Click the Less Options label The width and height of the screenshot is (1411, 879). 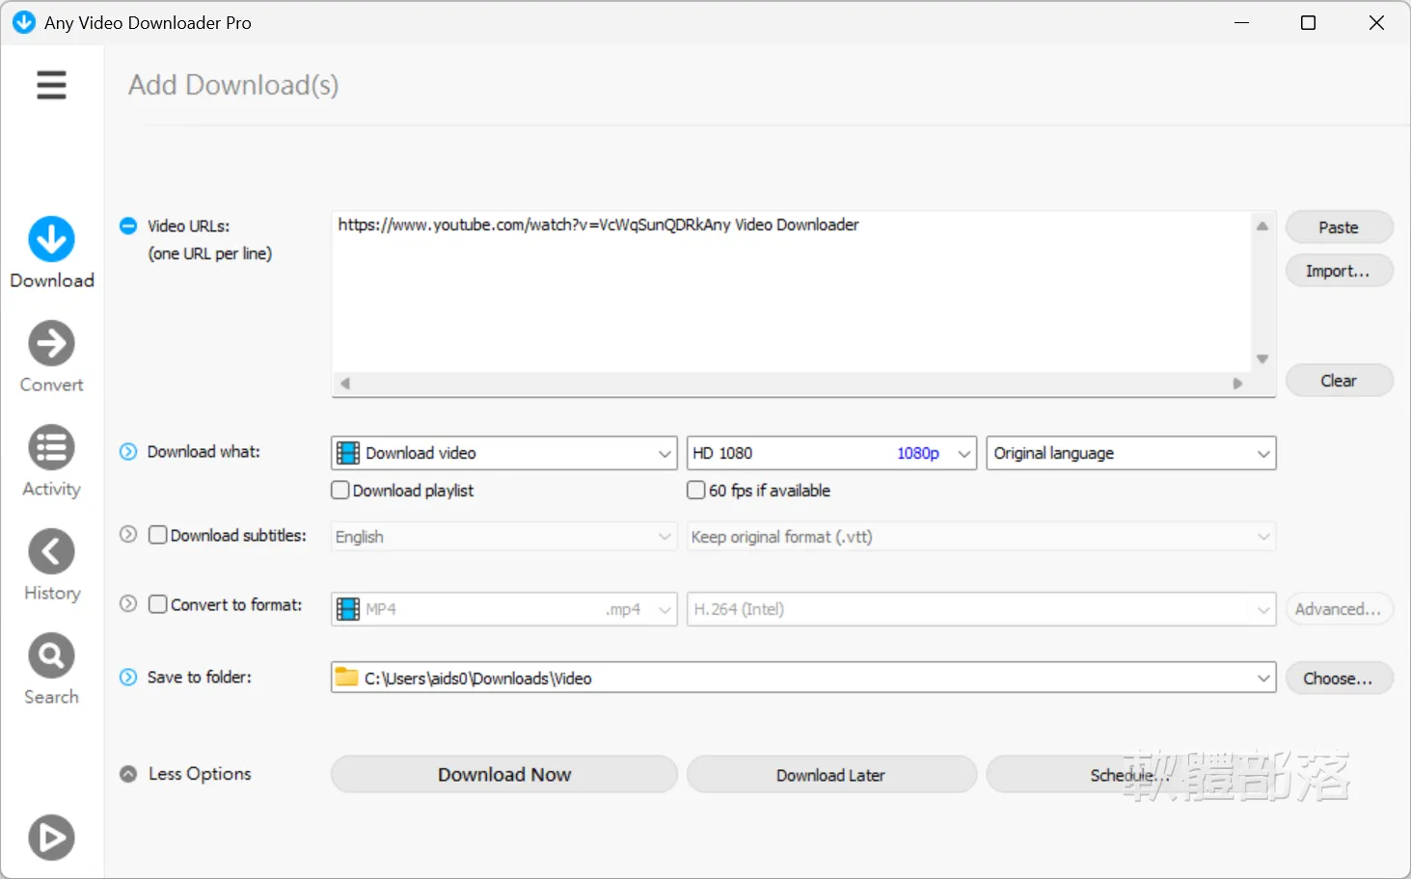(x=200, y=773)
